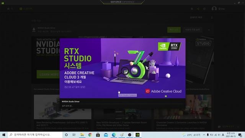
Task: Open the share overlay icon
Action: pyautogui.click(x=198, y=9)
